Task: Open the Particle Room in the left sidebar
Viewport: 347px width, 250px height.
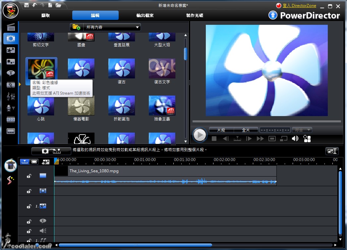Action: click(x=11, y=62)
